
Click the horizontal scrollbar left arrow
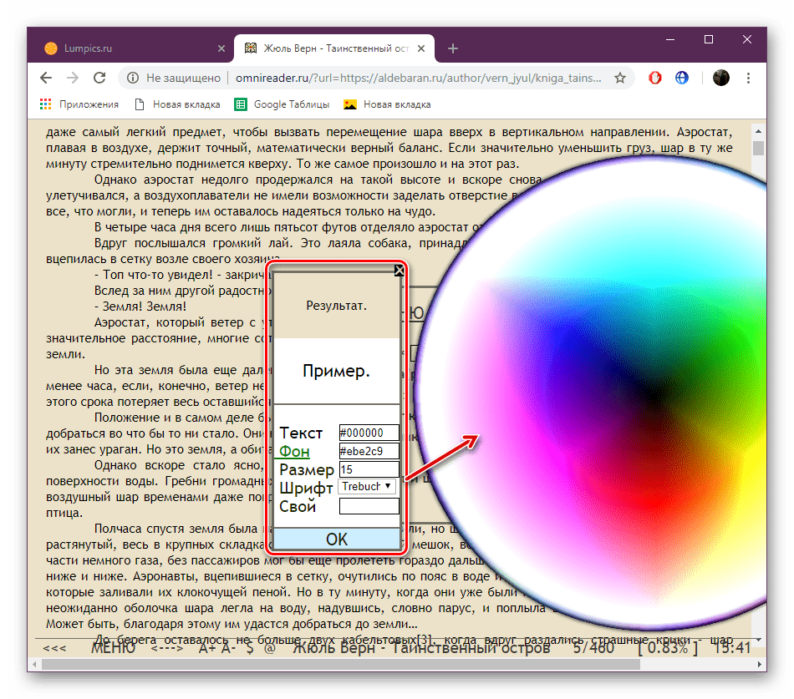point(34,664)
